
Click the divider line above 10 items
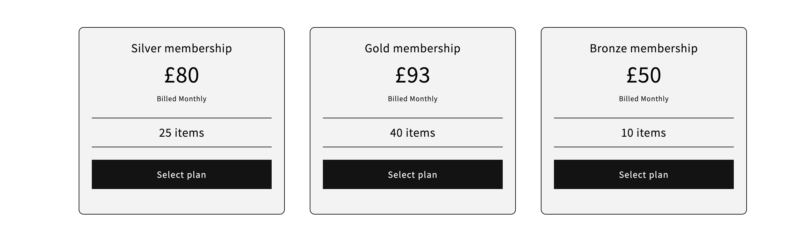644,118
